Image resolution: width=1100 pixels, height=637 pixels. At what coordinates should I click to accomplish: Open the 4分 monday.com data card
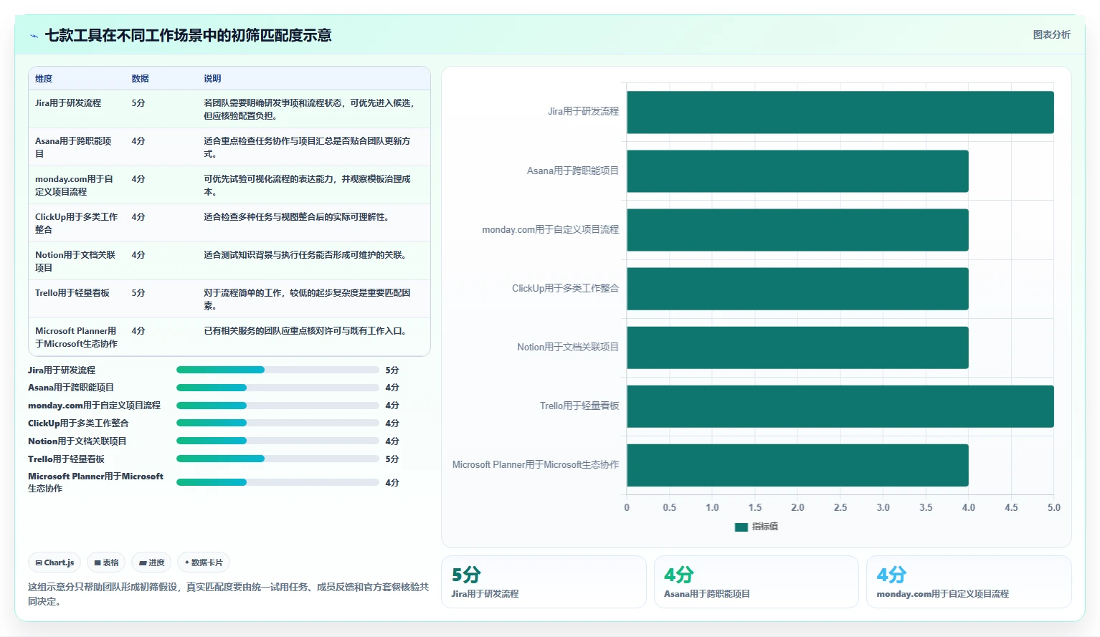[969, 582]
